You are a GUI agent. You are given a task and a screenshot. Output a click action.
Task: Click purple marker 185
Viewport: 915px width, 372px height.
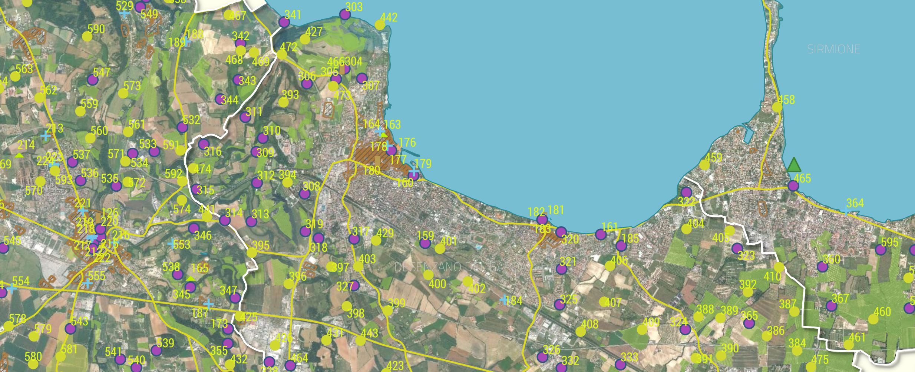point(621,245)
